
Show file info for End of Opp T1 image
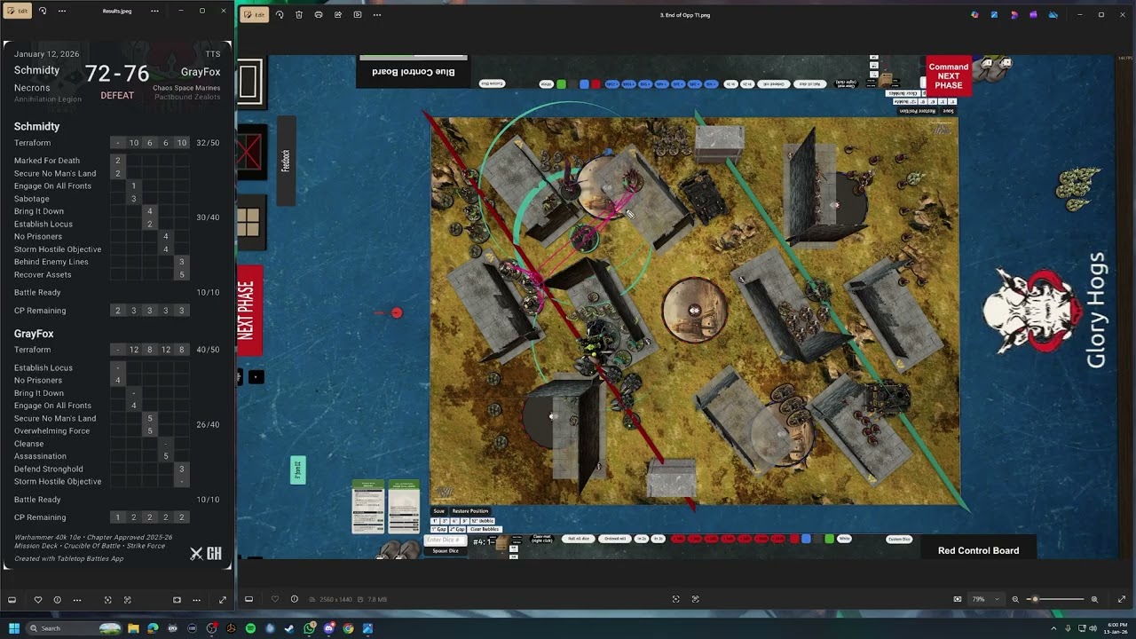(294, 599)
